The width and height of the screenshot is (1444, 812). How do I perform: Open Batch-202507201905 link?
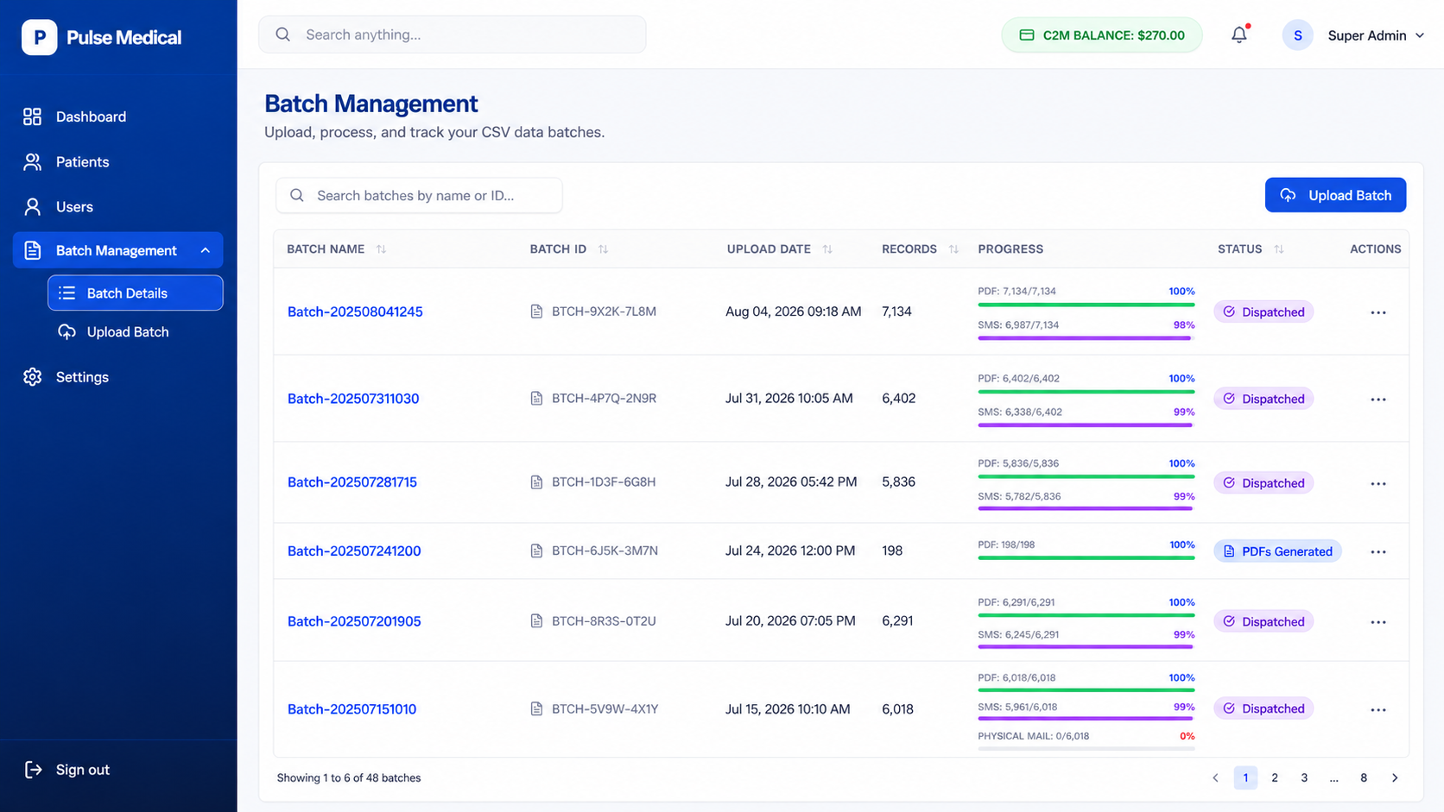tap(354, 621)
